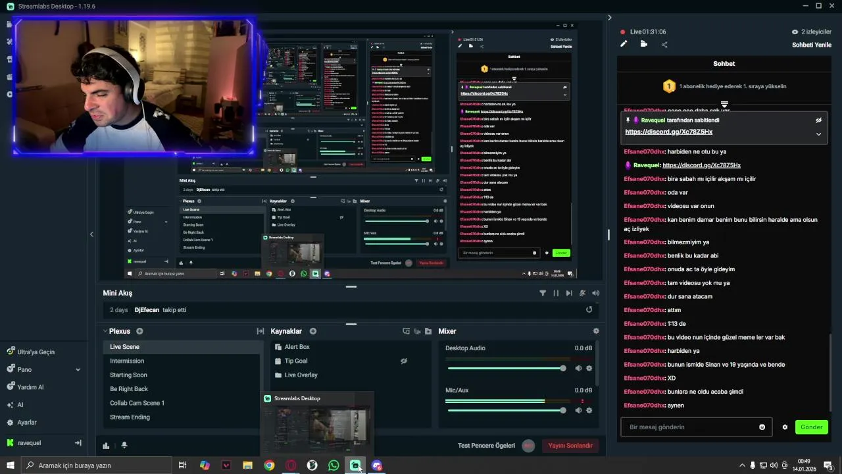Viewport: 842px width, 474px height.
Task: Open File Explorer from taskbar
Action: click(247, 465)
